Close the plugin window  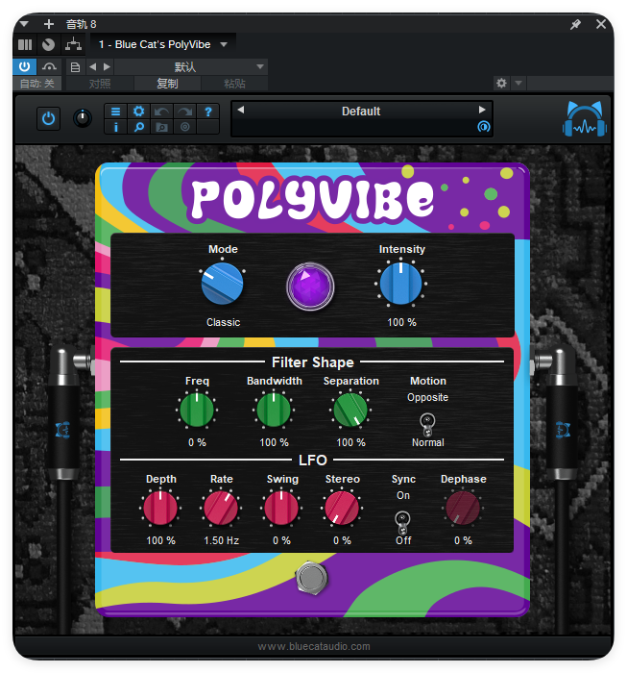pyautogui.click(x=601, y=24)
